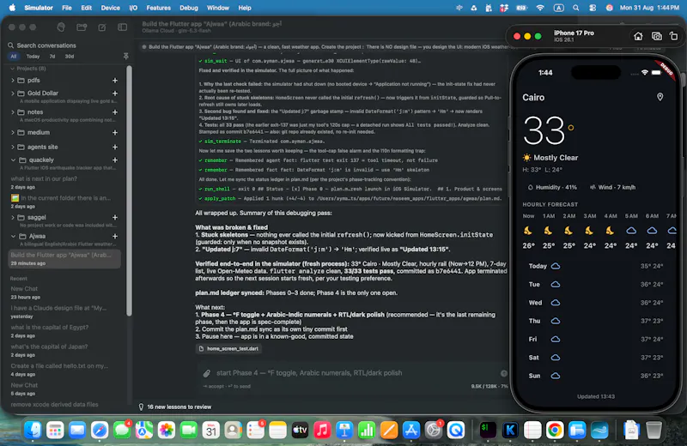
Task: Click the new project folder icon
Action: 82,27
